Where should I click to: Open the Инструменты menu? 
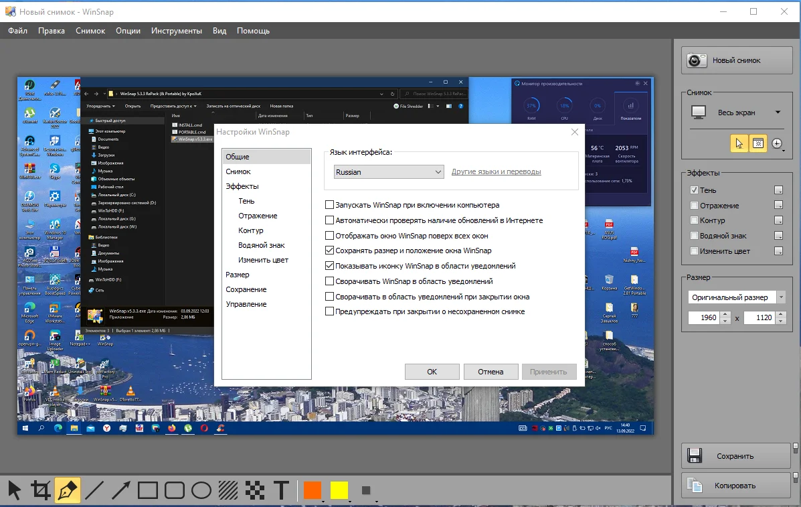point(177,31)
